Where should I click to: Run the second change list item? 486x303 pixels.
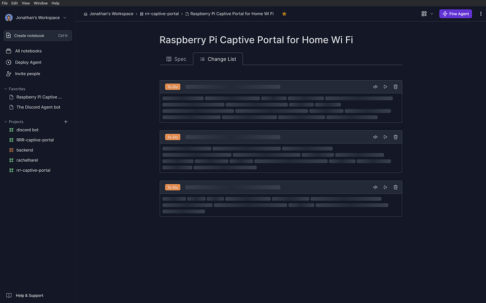pyautogui.click(x=385, y=137)
